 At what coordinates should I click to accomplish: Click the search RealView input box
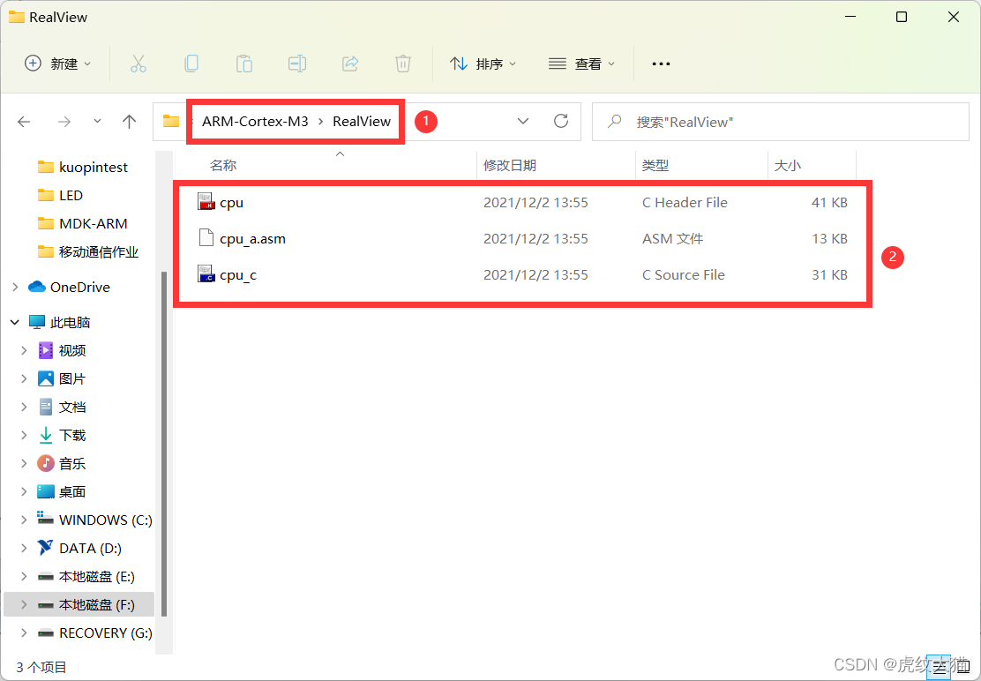point(780,122)
